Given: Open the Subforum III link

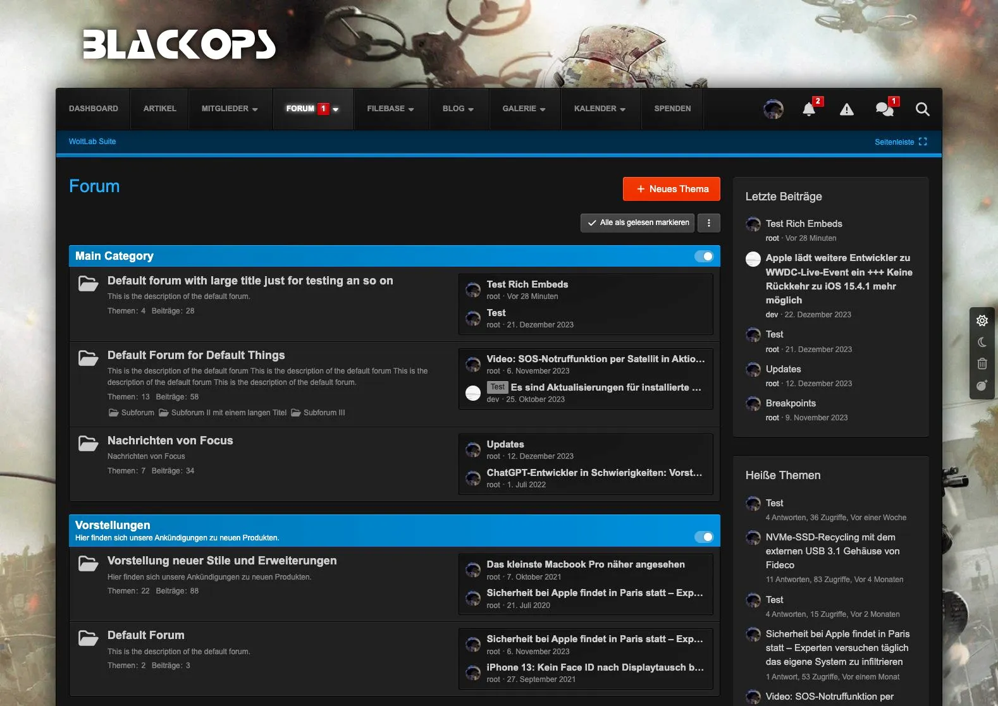Looking at the screenshot, I should point(324,413).
